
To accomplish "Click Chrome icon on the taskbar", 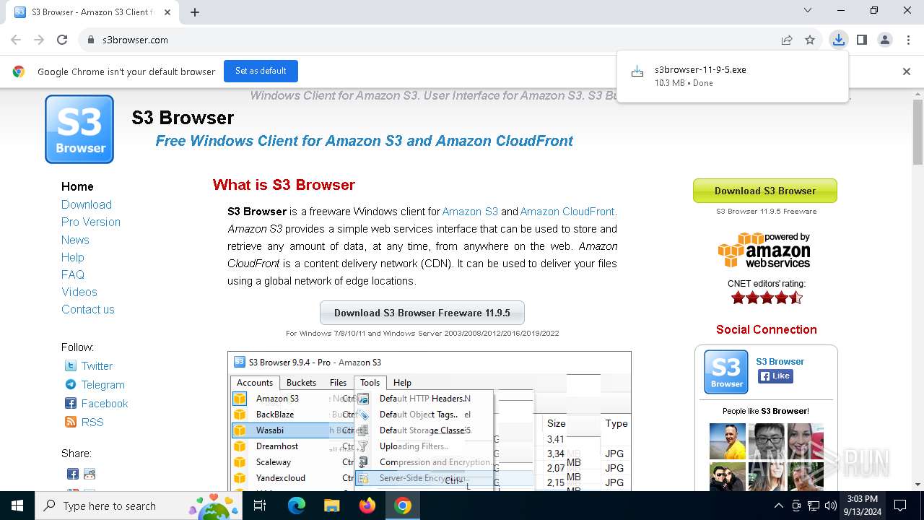I will (403, 506).
